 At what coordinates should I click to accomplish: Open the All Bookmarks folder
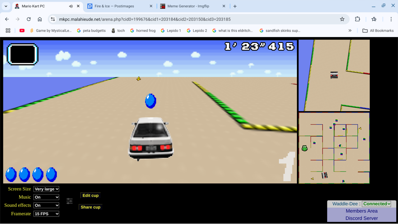tap(378, 30)
